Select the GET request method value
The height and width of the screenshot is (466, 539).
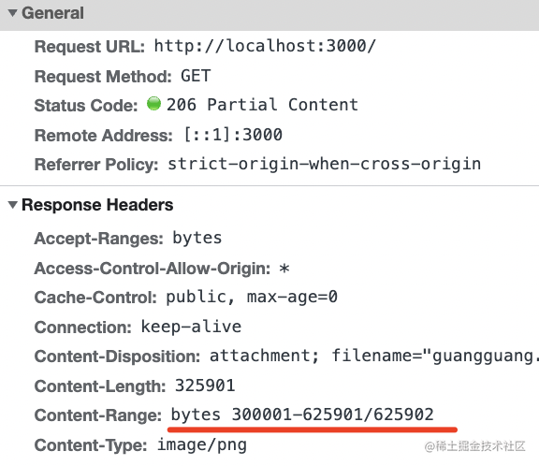pyautogui.click(x=196, y=76)
